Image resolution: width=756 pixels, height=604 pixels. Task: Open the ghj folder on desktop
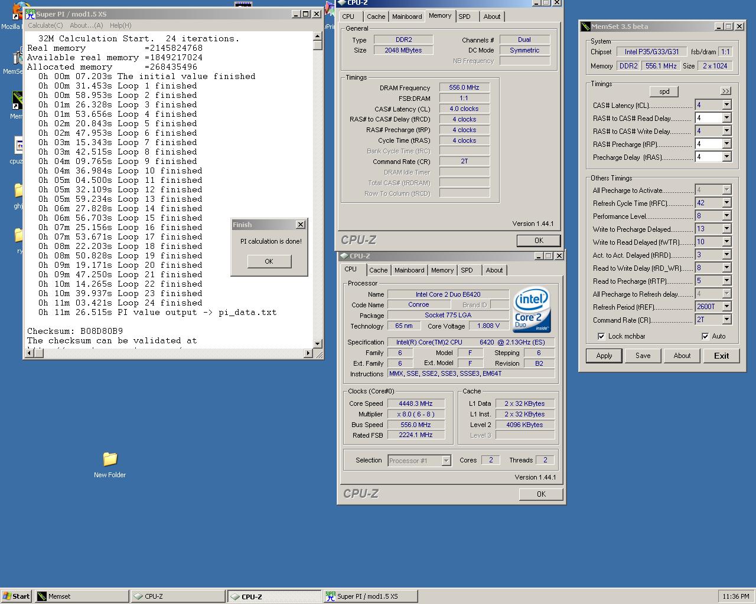pos(18,190)
